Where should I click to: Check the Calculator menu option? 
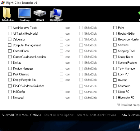click(10, 39)
